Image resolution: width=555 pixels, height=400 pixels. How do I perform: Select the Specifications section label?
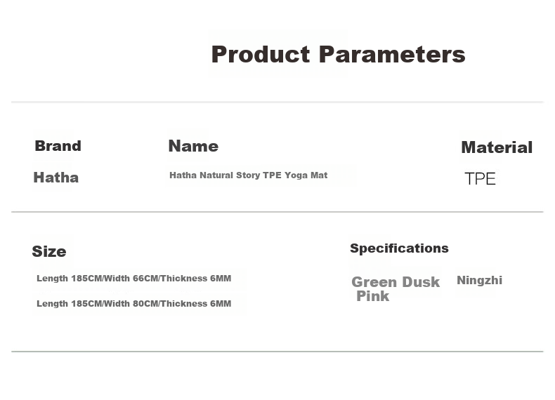(399, 248)
